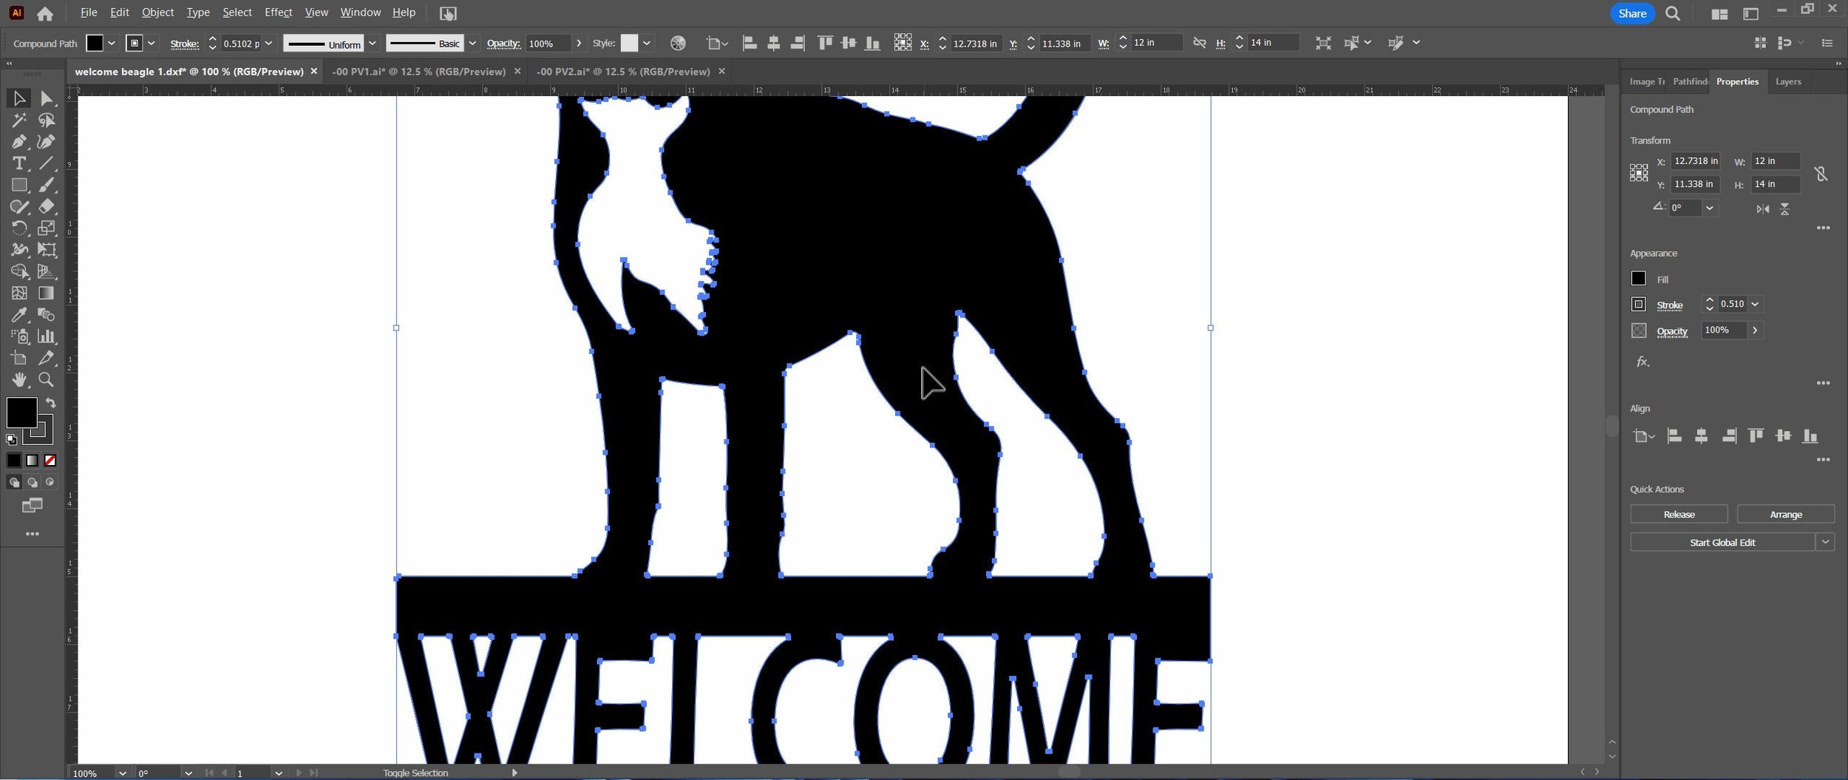
Task: Click the Style swatch in control bar
Action: (x=629, y=44)
